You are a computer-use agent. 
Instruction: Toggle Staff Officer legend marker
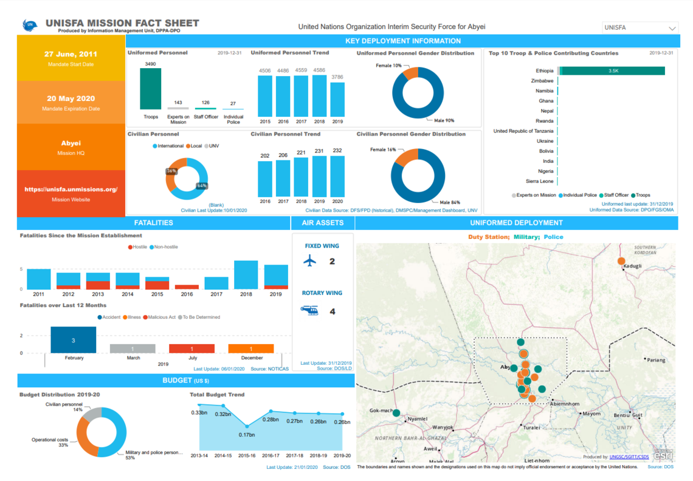(601, 195)
